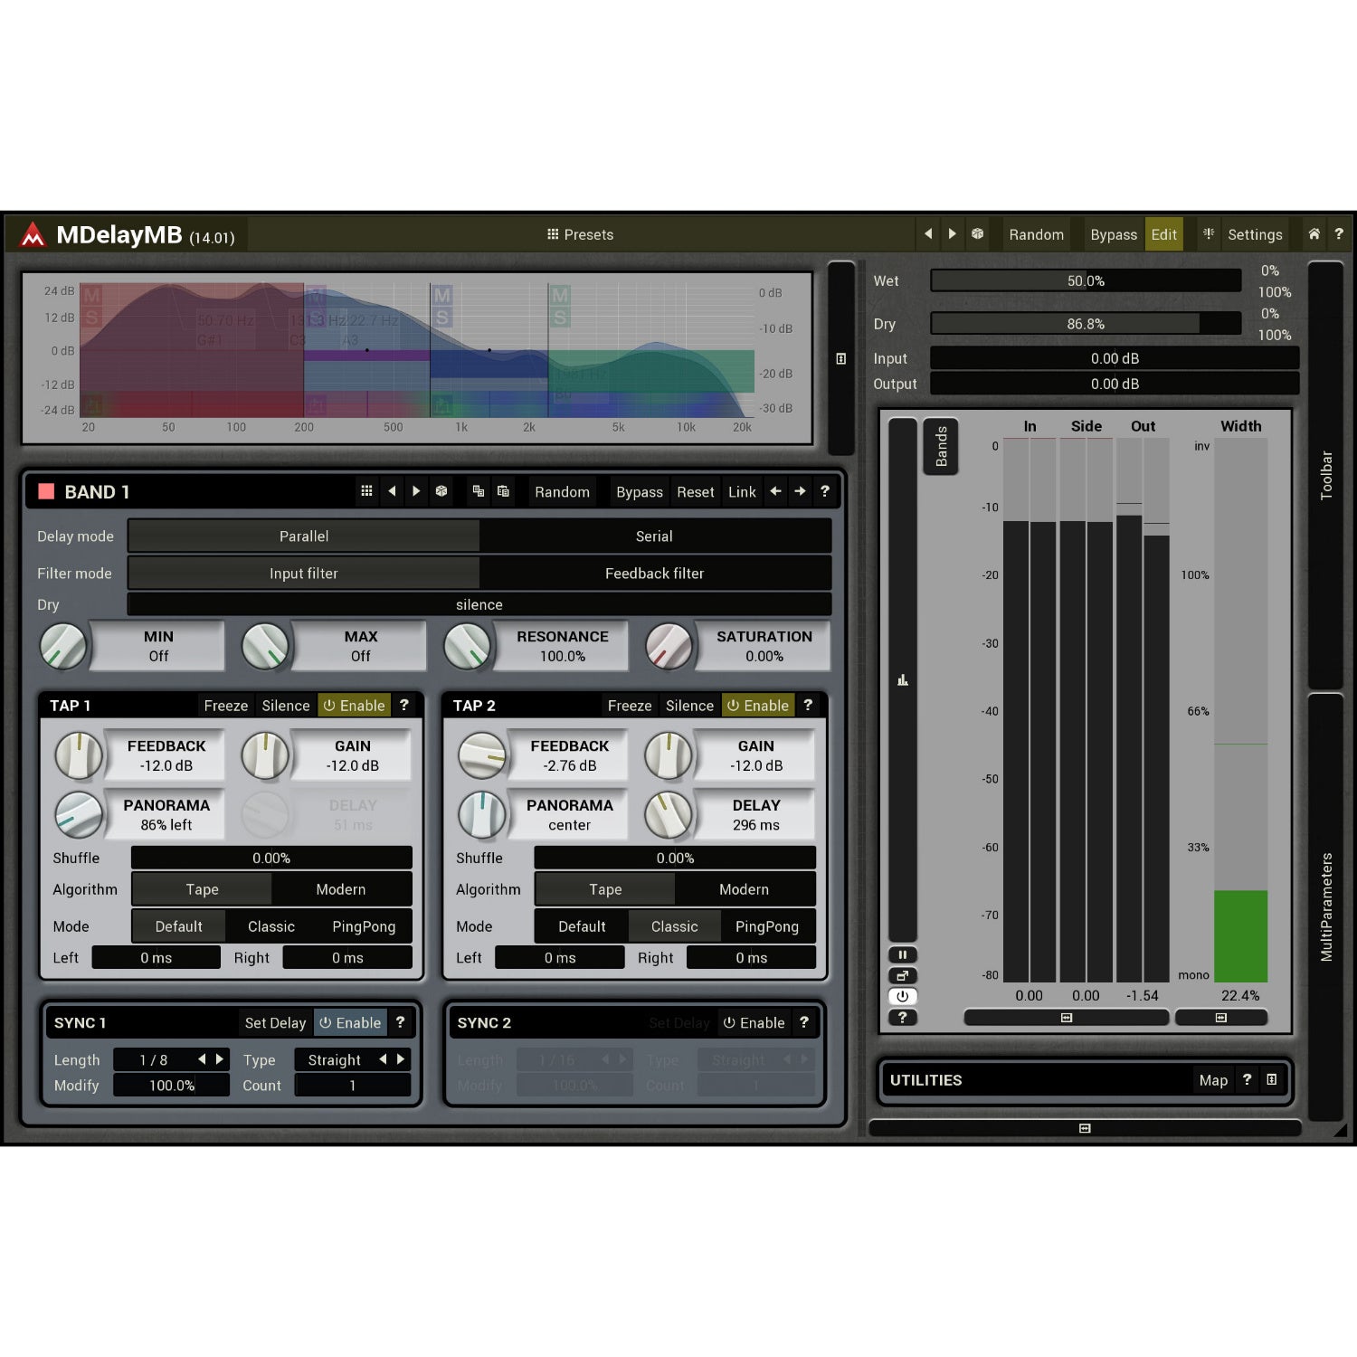Toggle Tap 2 Freeze
This screenshot has width=1357, height=1357.
point(629,706)
